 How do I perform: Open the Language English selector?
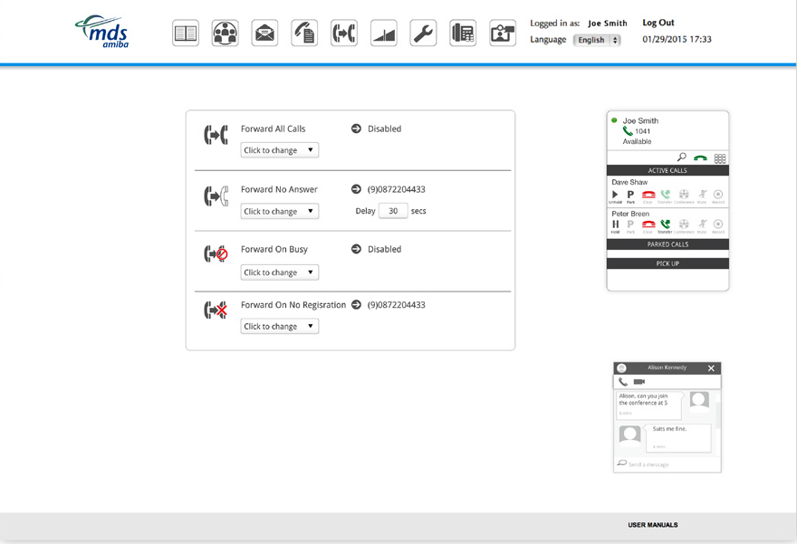597,40
